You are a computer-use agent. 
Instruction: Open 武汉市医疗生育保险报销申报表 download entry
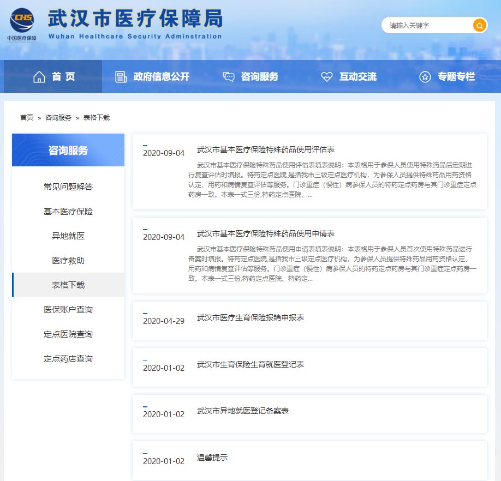click(250, 317)
